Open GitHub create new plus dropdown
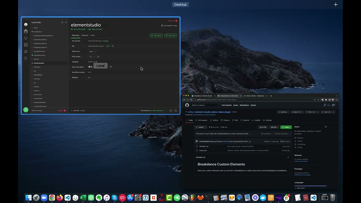Viewport: 361px width, 203px height. click(x=329, y=105)
